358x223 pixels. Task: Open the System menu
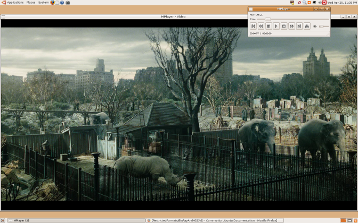click(x=43, y=3)
